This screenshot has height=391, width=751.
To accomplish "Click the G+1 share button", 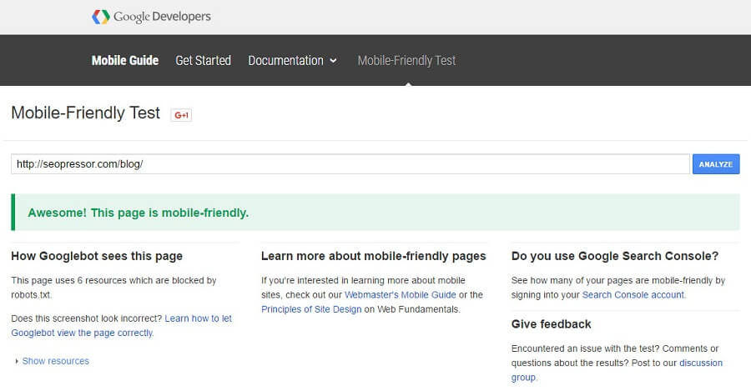I will tap(181, 115).
